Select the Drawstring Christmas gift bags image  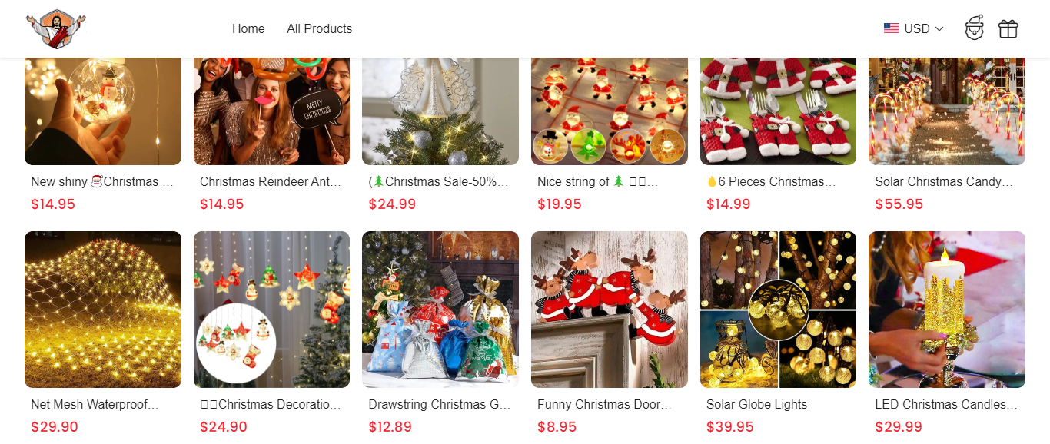440,310
